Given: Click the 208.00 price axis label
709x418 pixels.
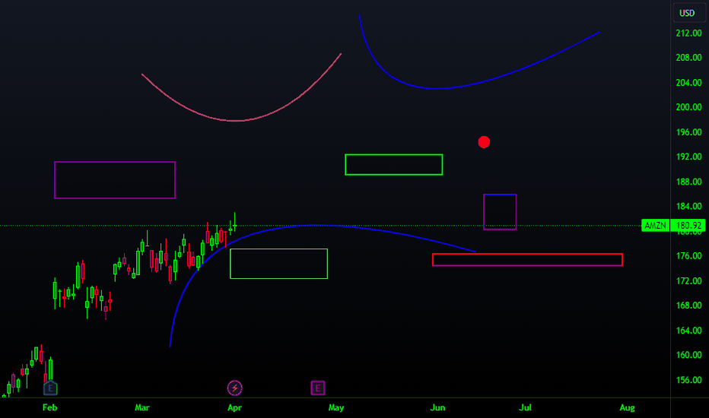Looking at the screenshot, I should 688,58.
